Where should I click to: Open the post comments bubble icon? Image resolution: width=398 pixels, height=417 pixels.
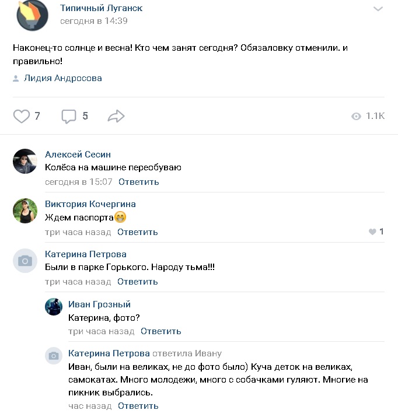coord(69,116)
